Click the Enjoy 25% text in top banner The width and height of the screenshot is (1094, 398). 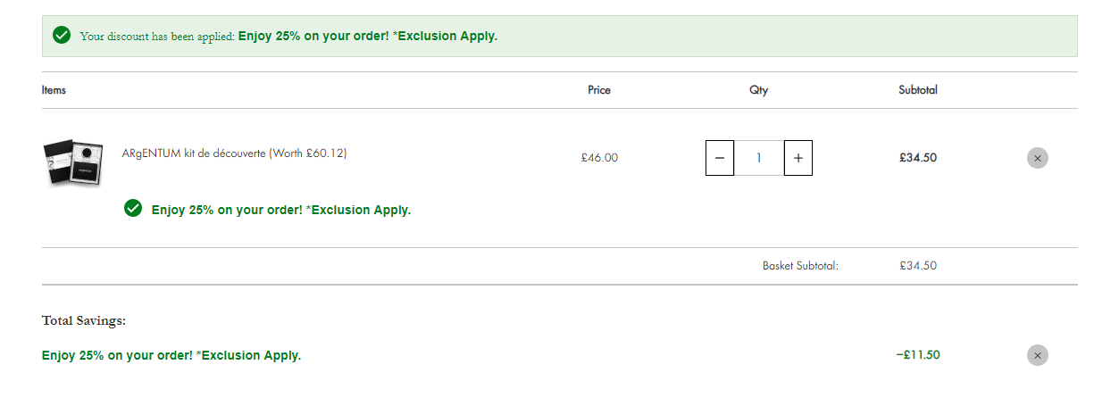pyautogui.click(x=368, y=37)
